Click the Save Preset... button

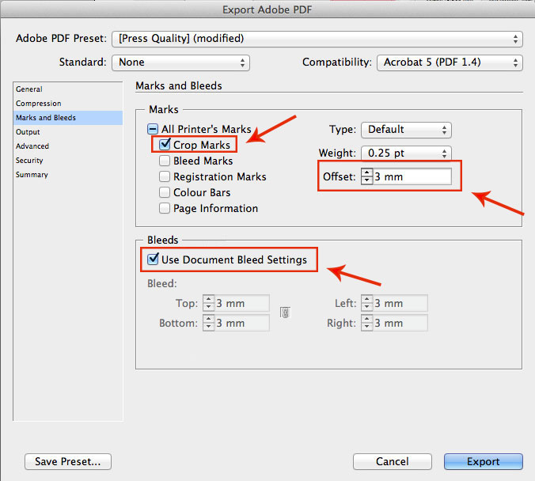click(68, 461)
